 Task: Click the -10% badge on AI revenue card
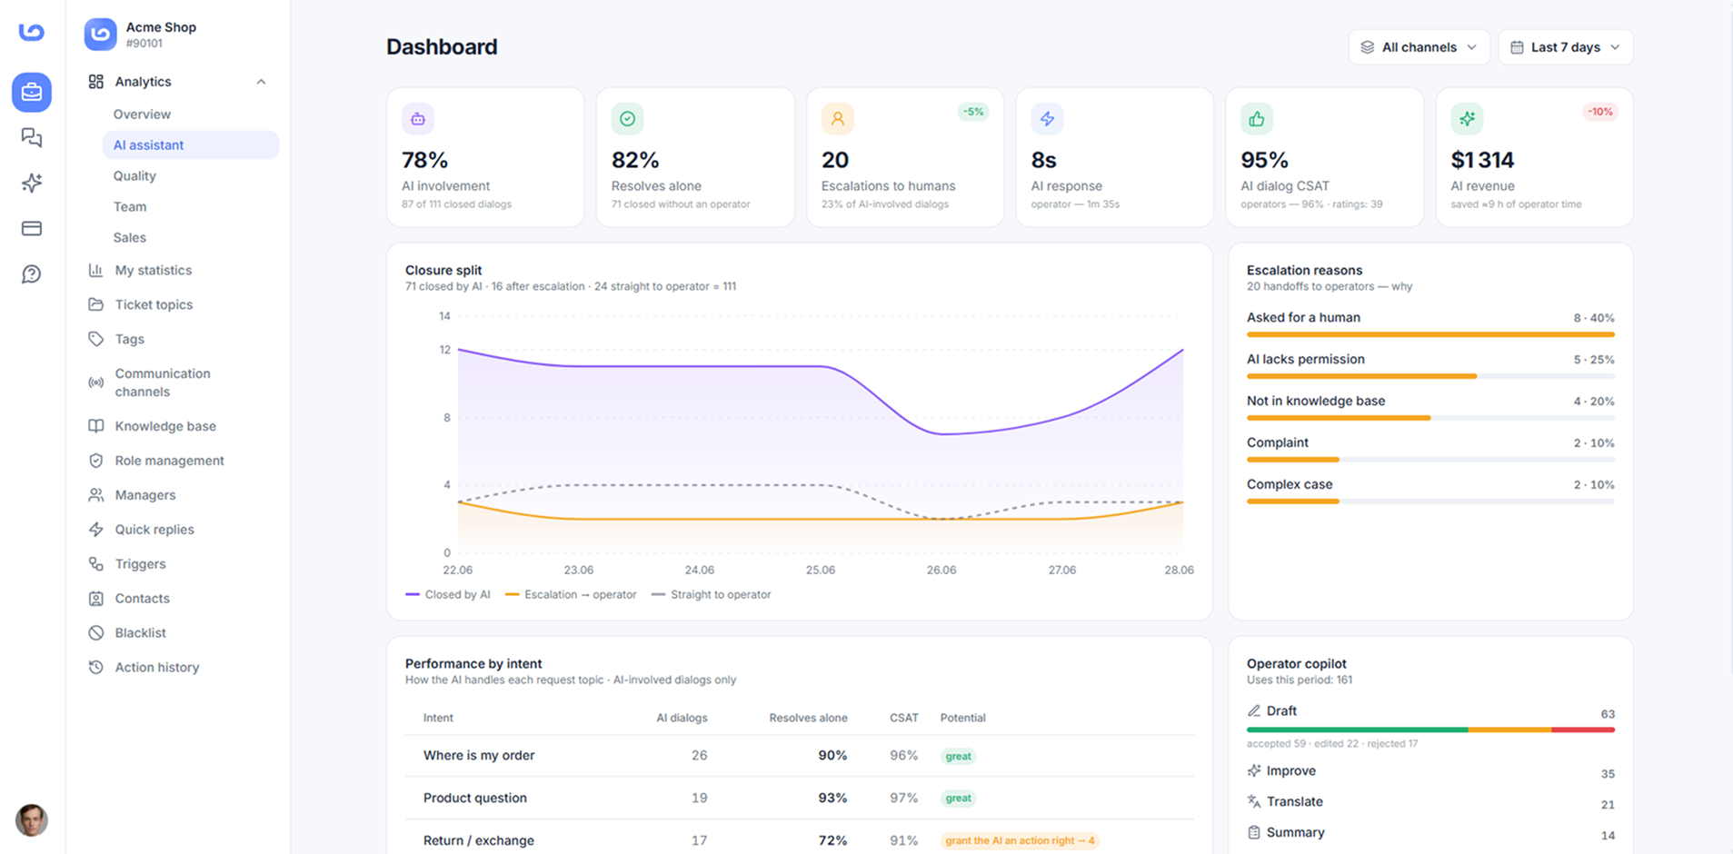tap(1600, 112)
